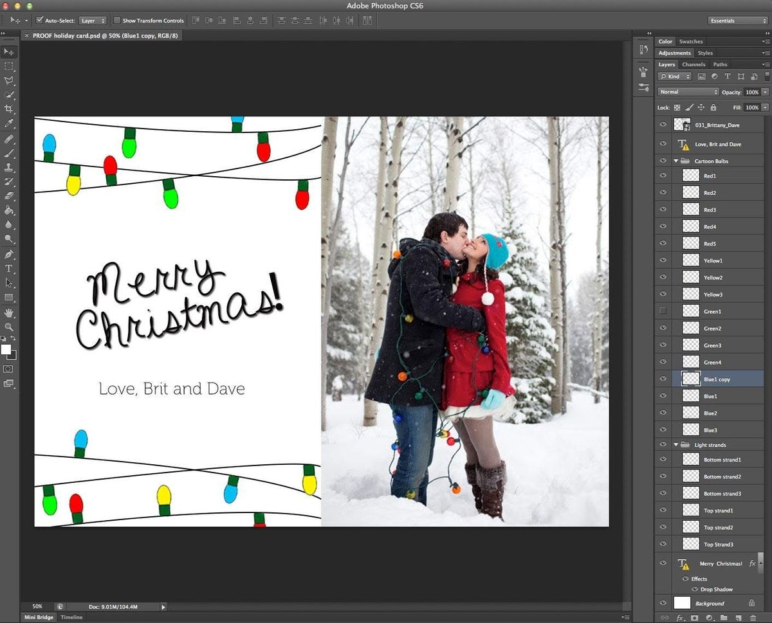Choose the Clone Stamp tool
This screenshot has width=772, height=623.
pyautogui.click(x=9, y=167)
